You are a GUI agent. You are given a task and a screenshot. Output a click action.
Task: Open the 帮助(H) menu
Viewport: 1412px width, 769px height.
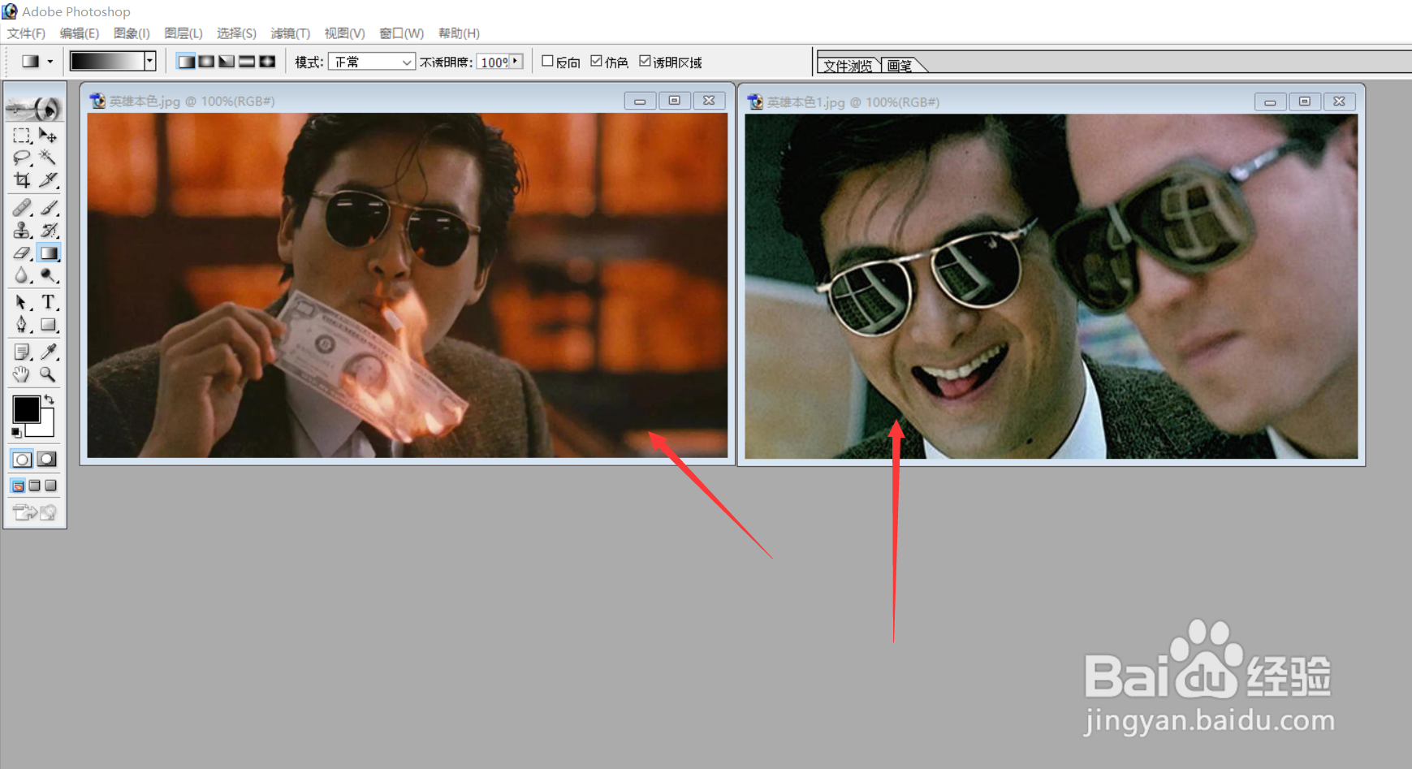pyautogui.click(x=459, y=33)
